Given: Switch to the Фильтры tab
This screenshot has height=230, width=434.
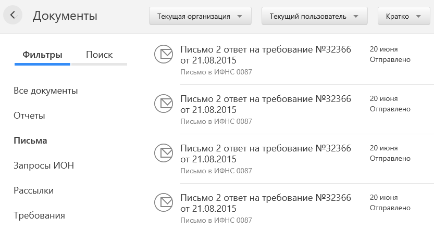Looking at the screenshot, I should [43, 55].
